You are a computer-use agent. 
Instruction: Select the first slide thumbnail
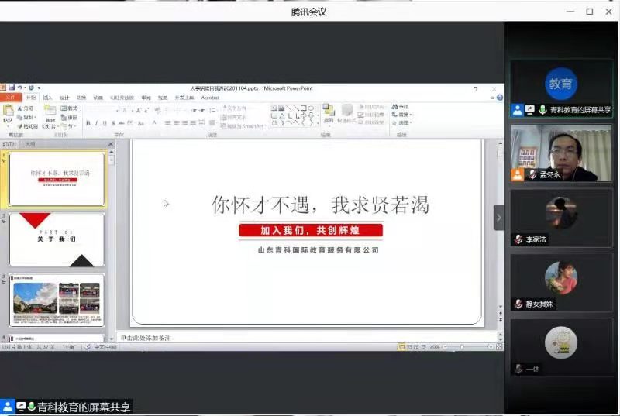click(57, 179)
